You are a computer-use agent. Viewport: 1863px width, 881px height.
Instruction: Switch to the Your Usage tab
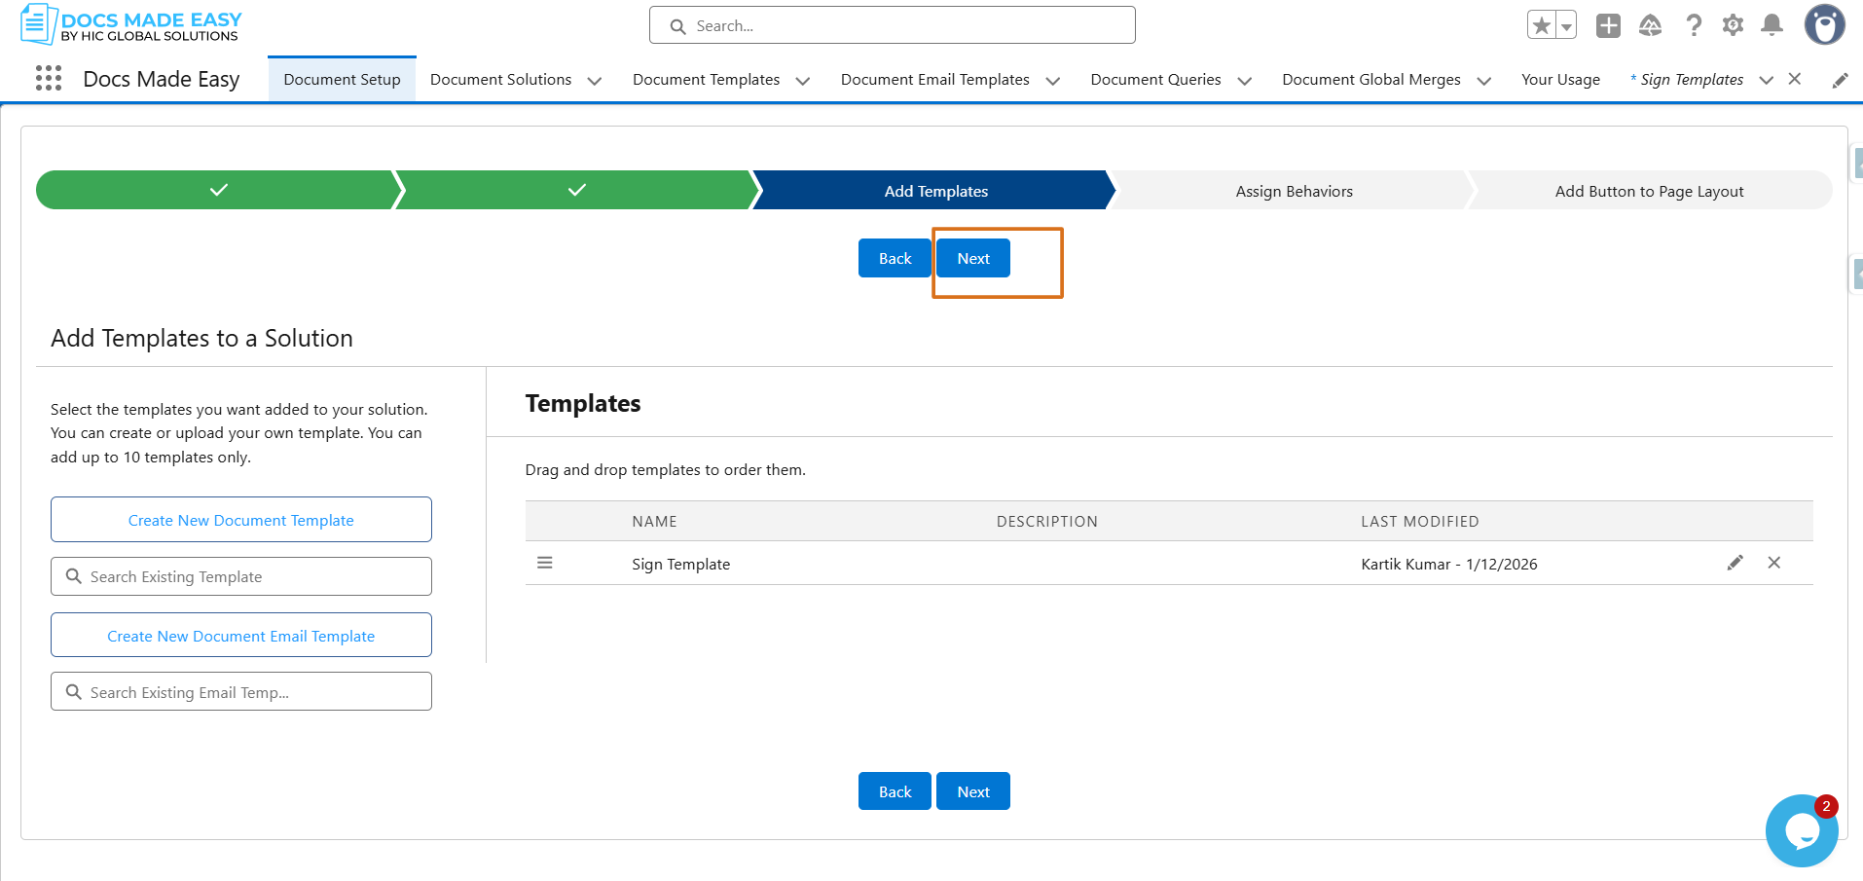(x=1560, y=80)
